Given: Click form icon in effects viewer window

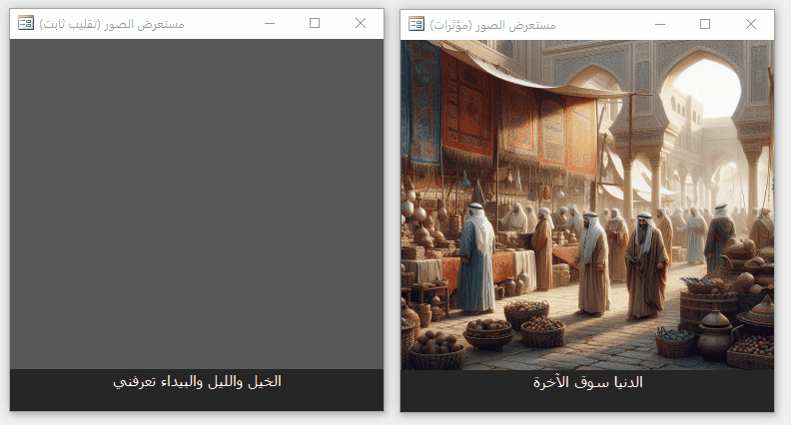Looking at the screenshot, I should coord(416,24).
